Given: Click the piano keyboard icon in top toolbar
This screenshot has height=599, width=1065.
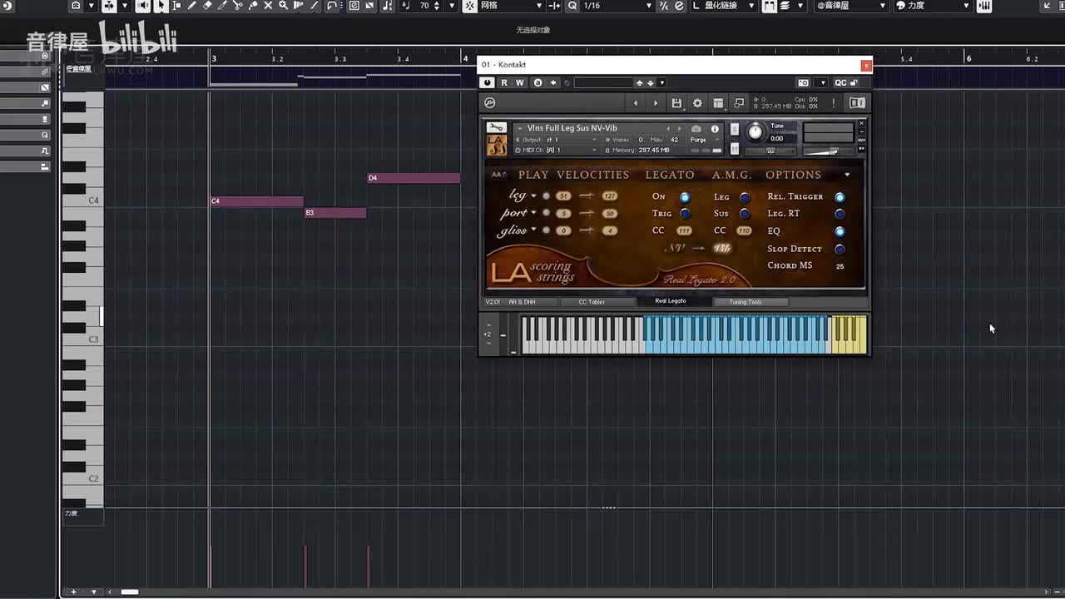Looking at the screenshot, I should 984,6.
